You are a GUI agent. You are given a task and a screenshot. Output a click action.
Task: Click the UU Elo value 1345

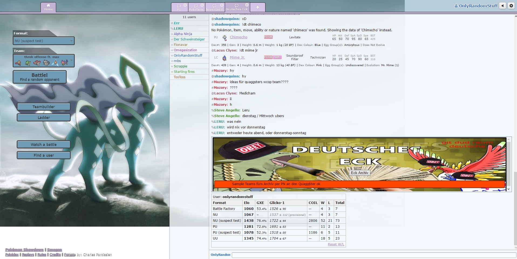pyautogui.click(x=249, y=238)
